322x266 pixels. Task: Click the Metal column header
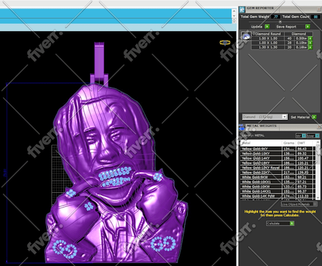click(x=261, y=143)
